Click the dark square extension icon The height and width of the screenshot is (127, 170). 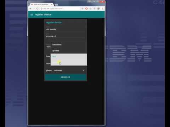tap(98, 8)
